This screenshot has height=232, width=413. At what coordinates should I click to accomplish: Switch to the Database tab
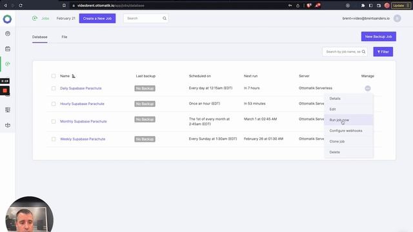click(40, 37)
